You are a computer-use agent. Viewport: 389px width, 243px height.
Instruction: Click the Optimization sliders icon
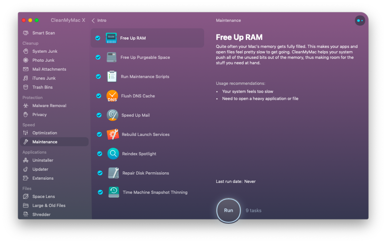pyautogui.click(x=26, y=133)
